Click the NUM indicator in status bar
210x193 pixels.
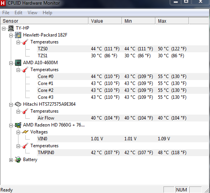coord(182,190)
